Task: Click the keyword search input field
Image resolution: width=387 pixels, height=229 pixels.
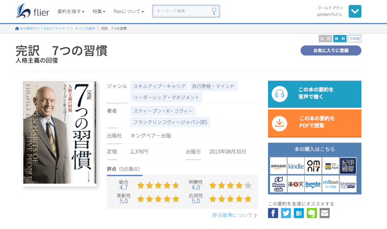Action: 182,11
